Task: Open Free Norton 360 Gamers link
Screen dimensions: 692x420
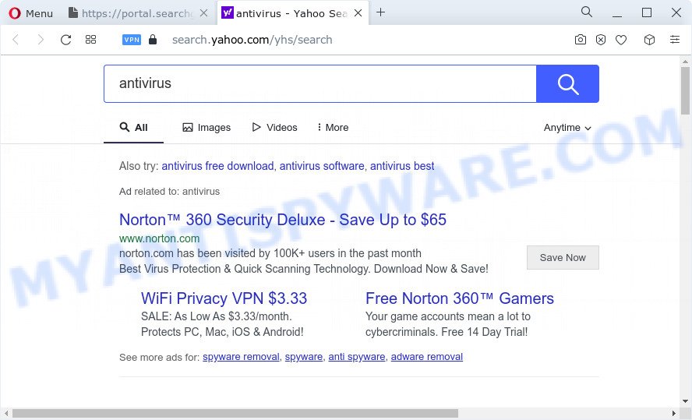Action: (460, 298)
